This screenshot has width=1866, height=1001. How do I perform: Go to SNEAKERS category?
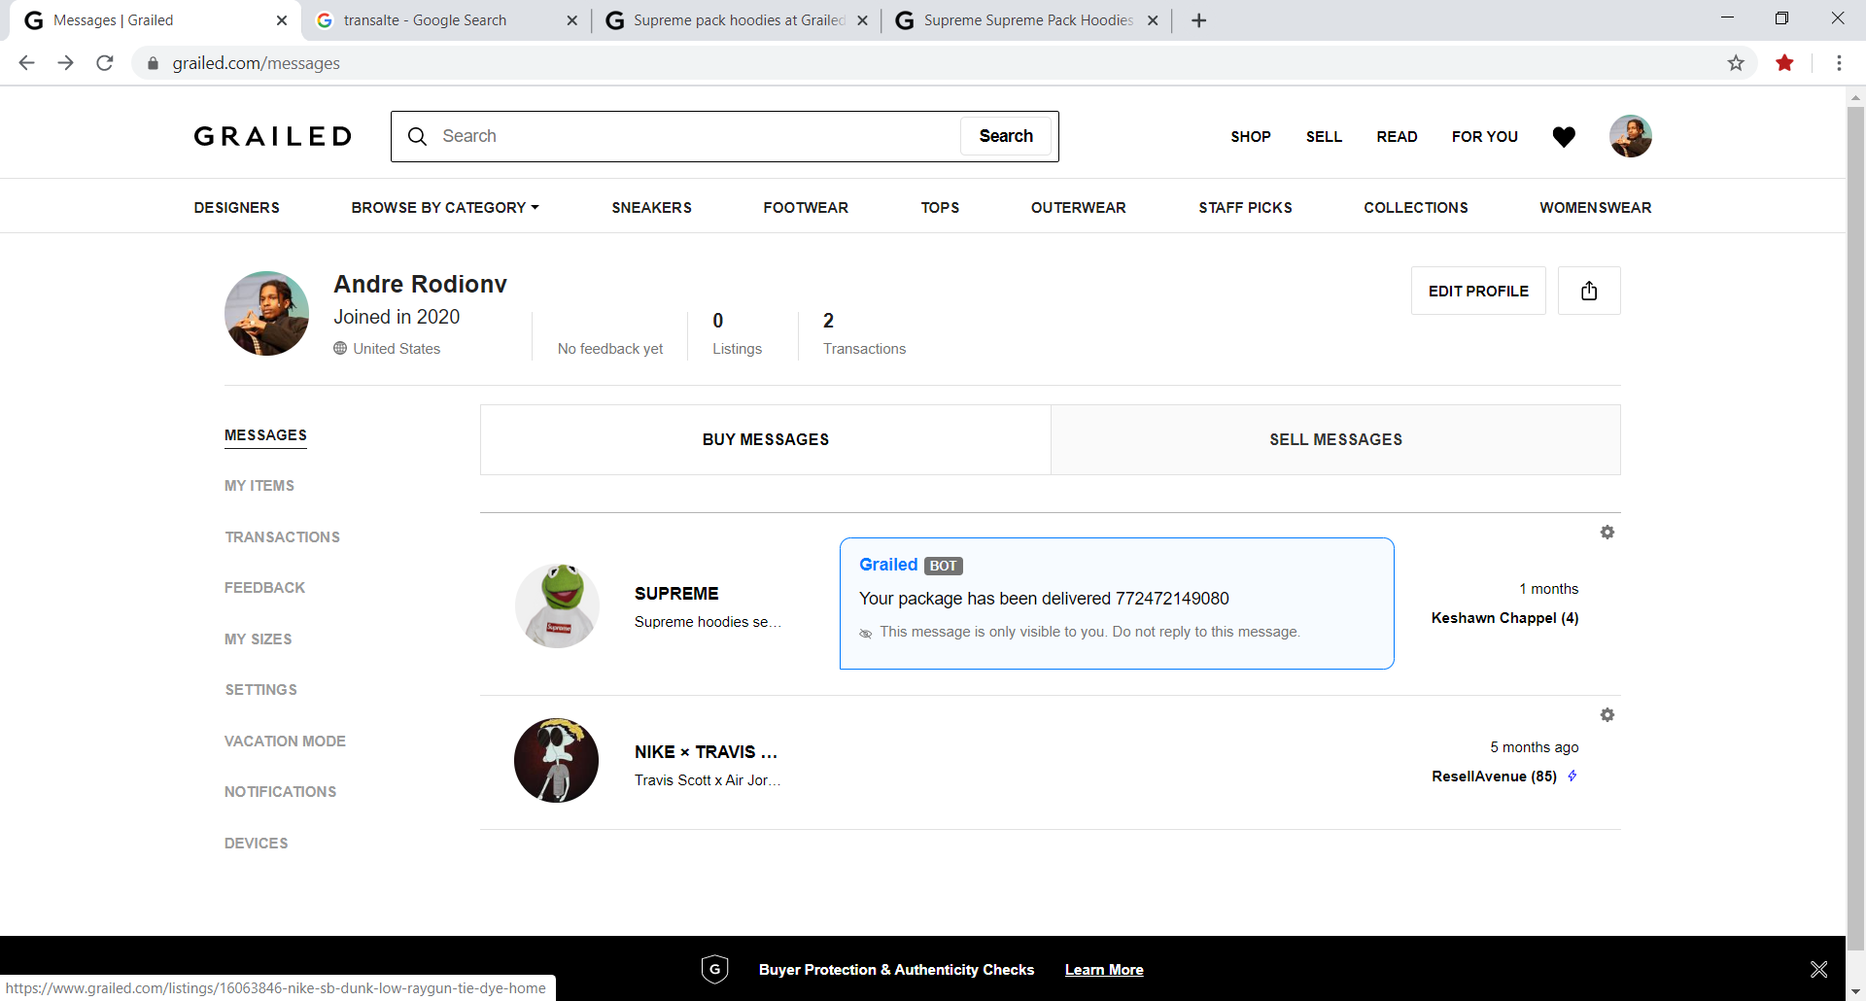(651, 208)
